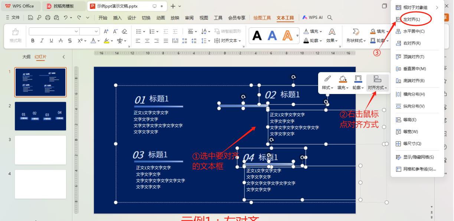The width and height of the screenshot is (454, 221).
Task: Click the increase font size icon
Action: click(106, 31)
